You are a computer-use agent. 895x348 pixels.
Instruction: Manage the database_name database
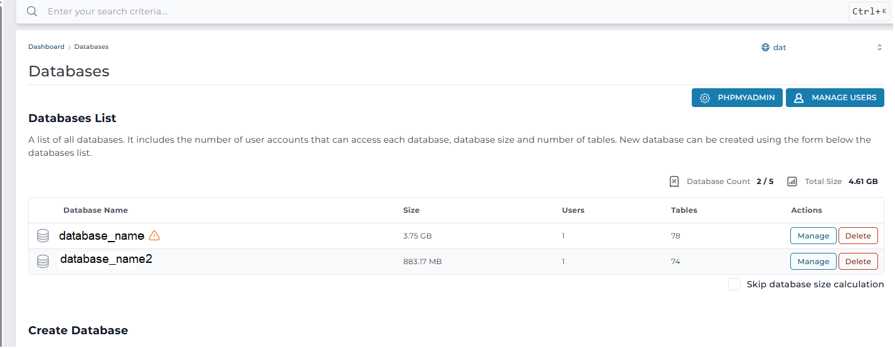point(813,236)
